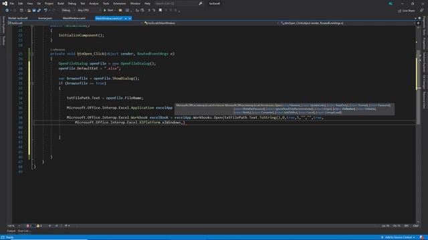Click the bookmark toolbar icon

tap(160, 11)
